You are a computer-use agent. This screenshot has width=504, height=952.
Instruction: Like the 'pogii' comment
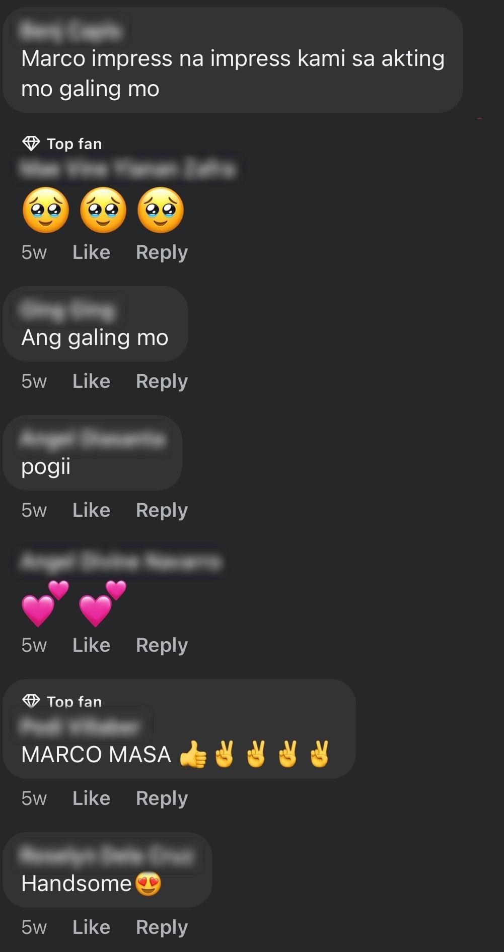(91, 510)
